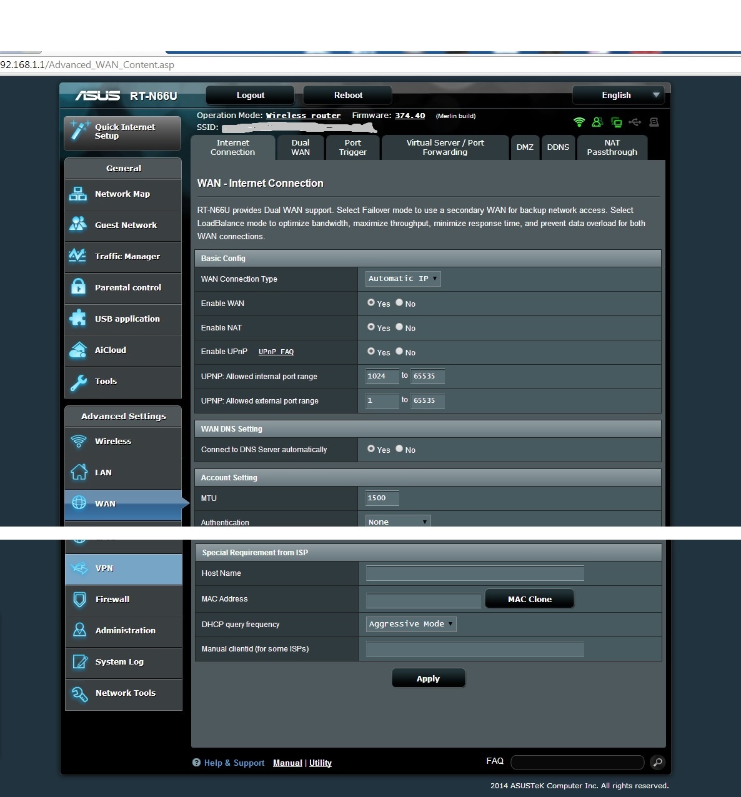
Task: Click the Firewall shield icon
Action: tap(80, 600)
